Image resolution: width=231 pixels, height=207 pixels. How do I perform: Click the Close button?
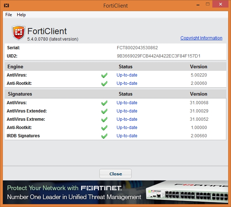click(x=115, y=174)
